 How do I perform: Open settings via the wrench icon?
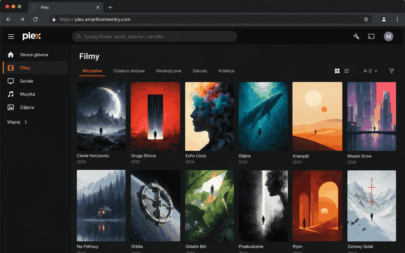356,36
